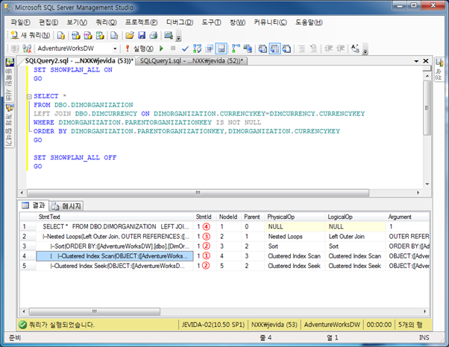Viewport: 449px width, 347px height.
Task: Print the query using the printer icon
Action: click(x=154, y=35)
